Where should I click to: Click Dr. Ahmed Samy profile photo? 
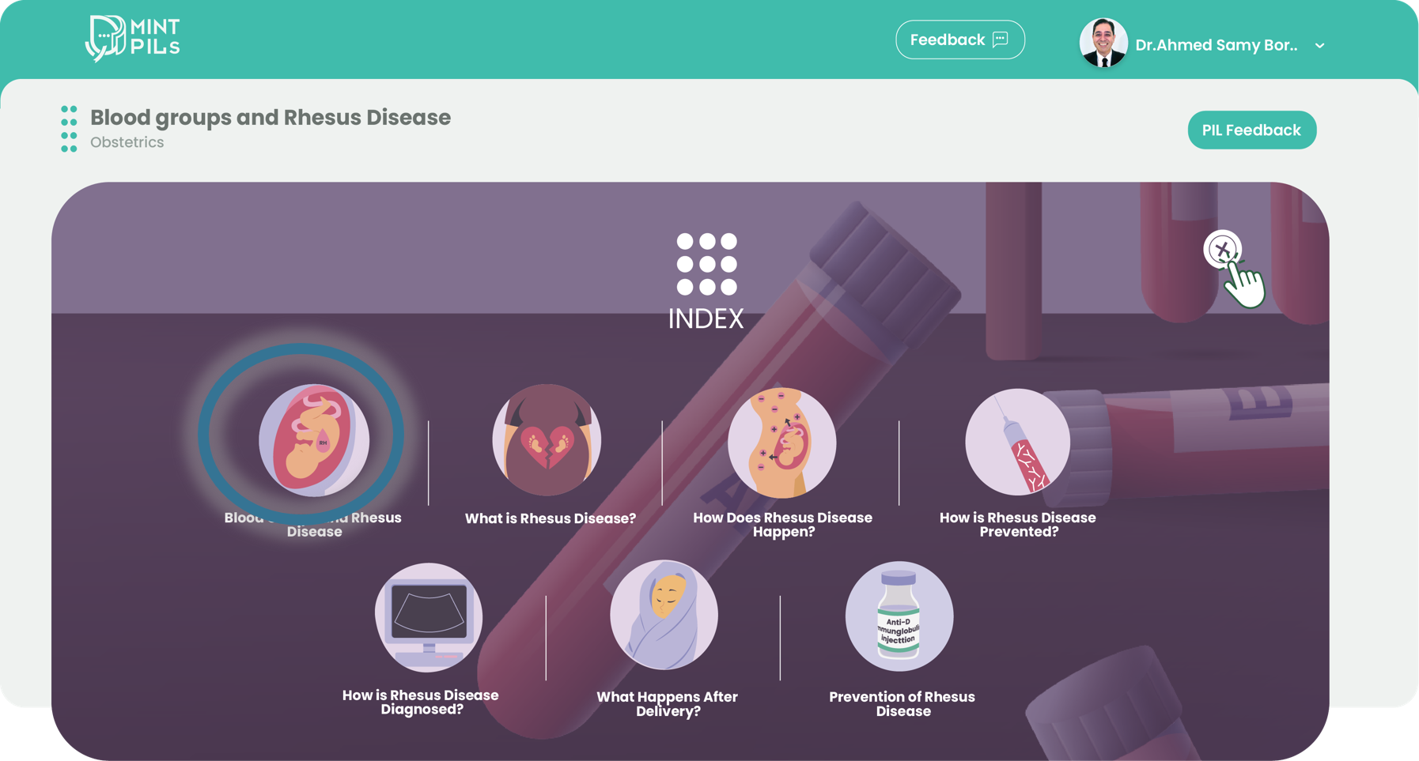pyautogui.click(x=1103, y=43)
